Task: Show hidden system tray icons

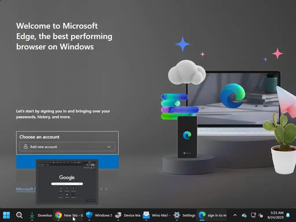Action: (x=235, y=215)
